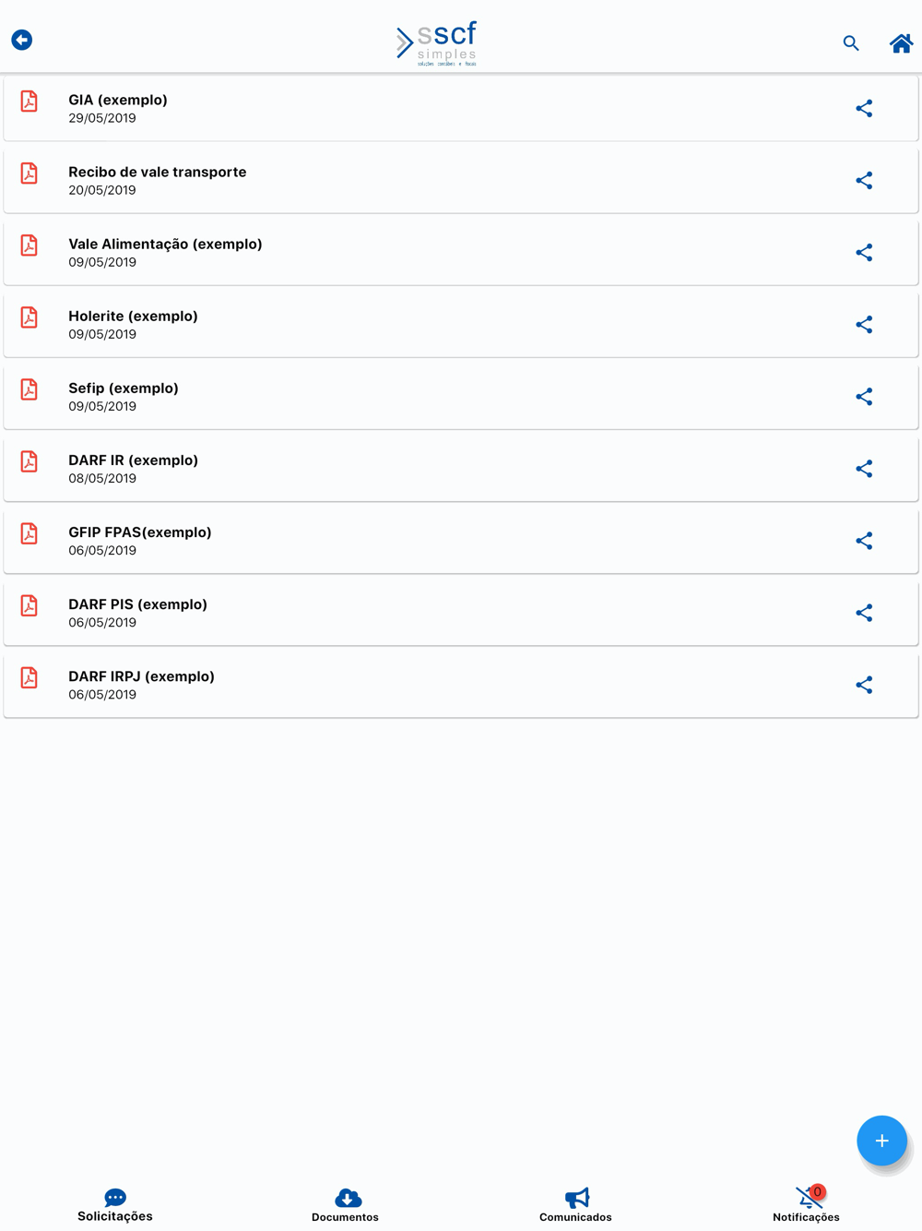Screen dimensions: 922x1231
Task: Open the Solicitações tab
Action: [115, 1205]
